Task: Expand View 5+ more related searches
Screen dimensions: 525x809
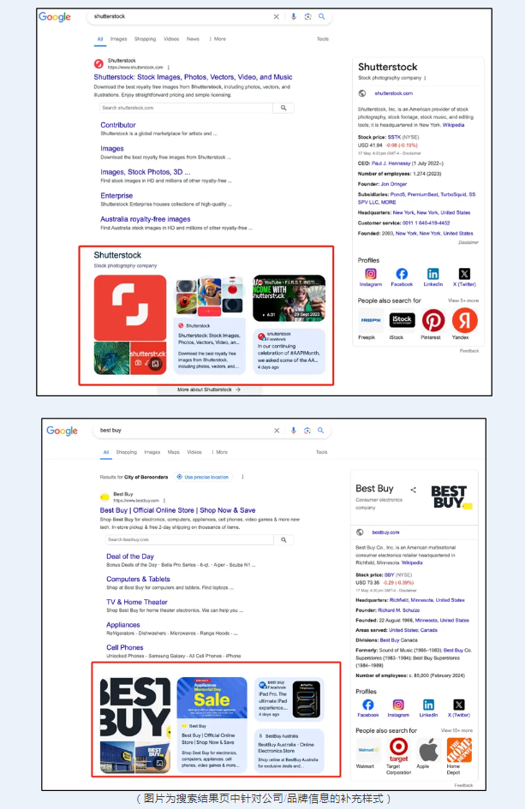Action: point(463,300)
